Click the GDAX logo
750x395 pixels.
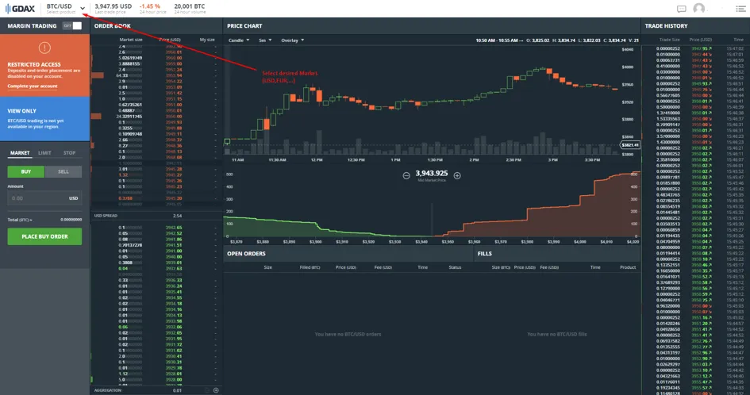pos(20,9)
